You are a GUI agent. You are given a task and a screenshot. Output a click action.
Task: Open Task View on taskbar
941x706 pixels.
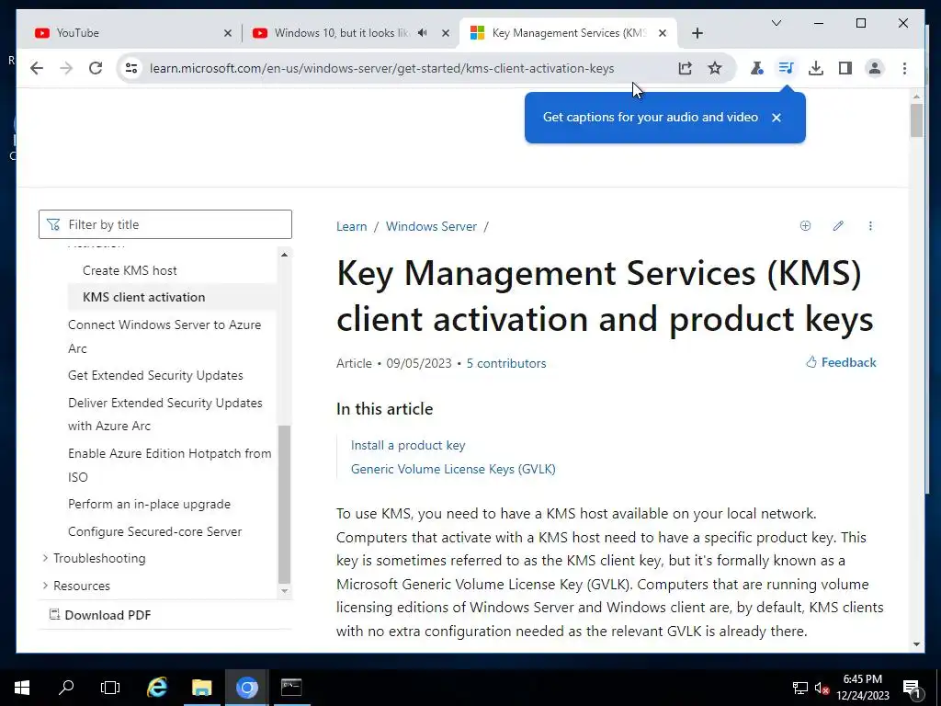click(110, 688)
